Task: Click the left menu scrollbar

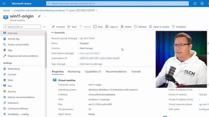Action: click(46, 50)
